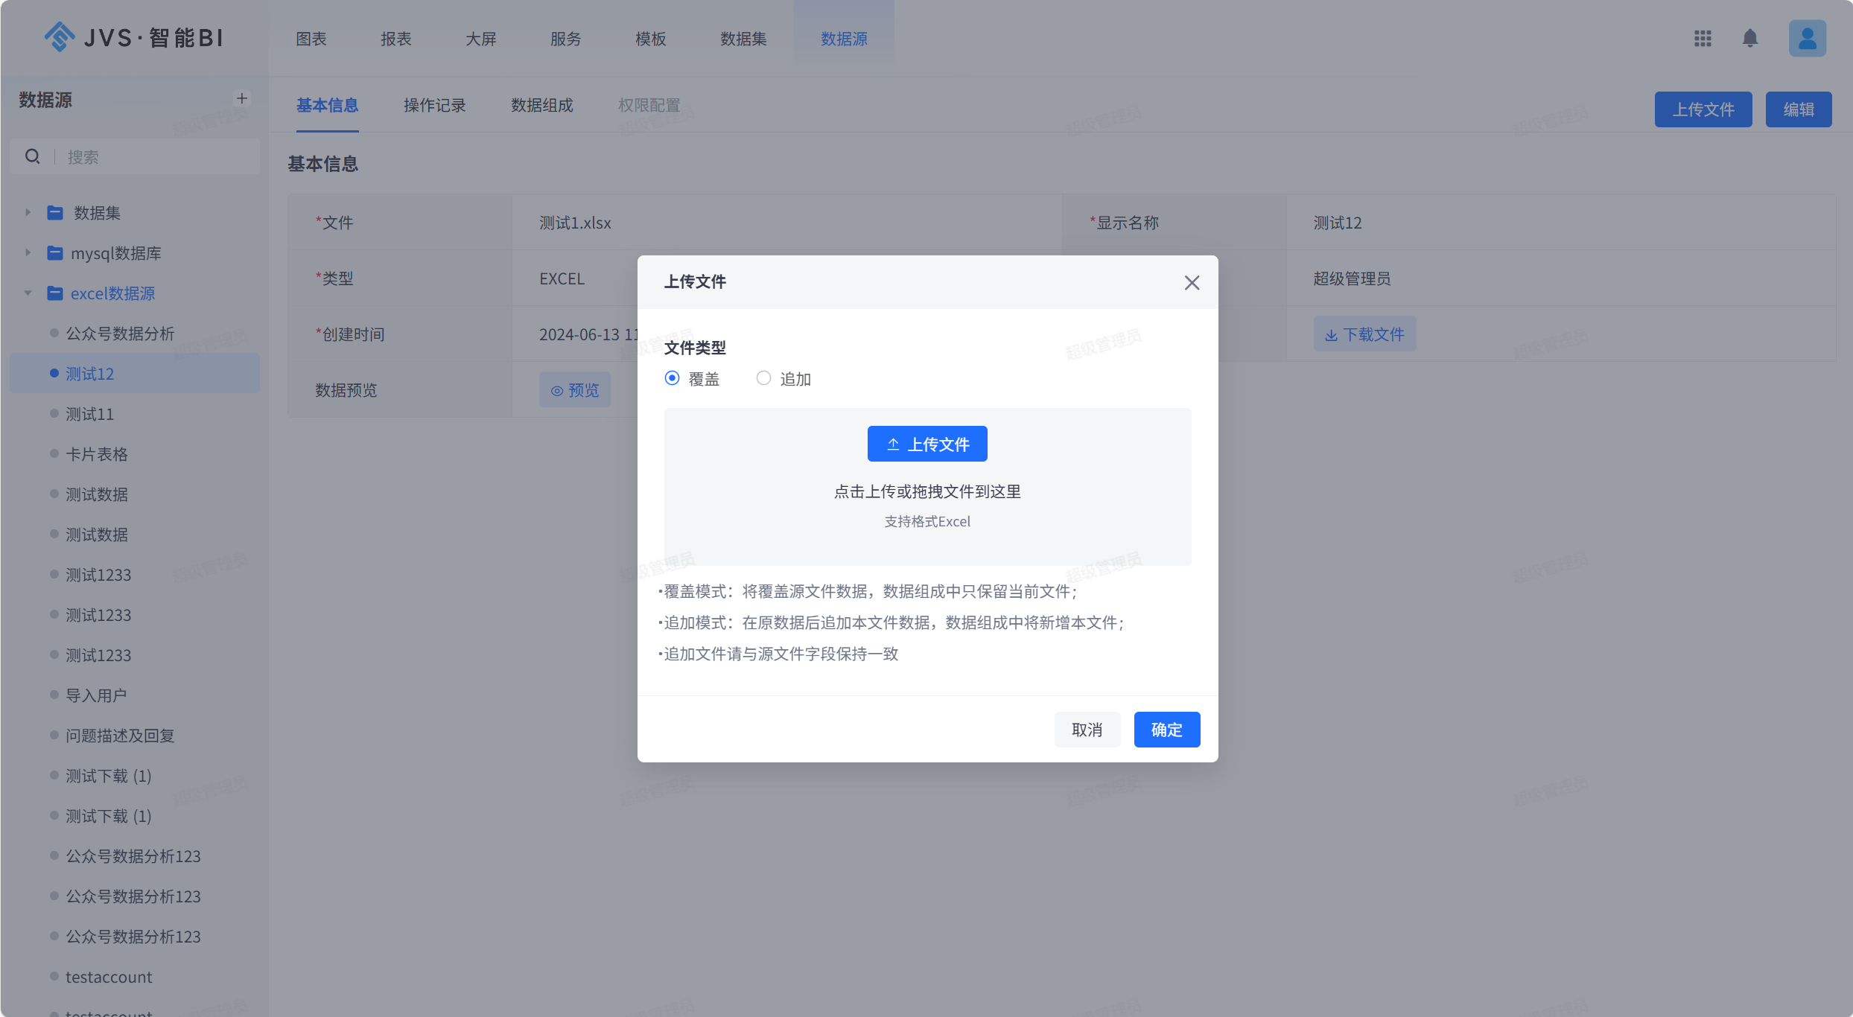Switch to the 操作记录 tab
Image resolution: width=1853 pixels, height=1017 pixels.
[x=434, y=106]
